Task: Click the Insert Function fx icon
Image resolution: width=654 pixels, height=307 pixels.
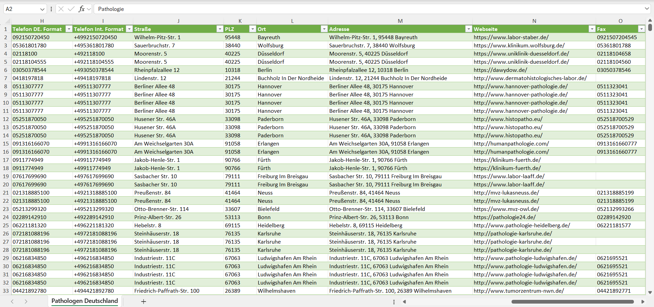Action: (x=81, y=9)
